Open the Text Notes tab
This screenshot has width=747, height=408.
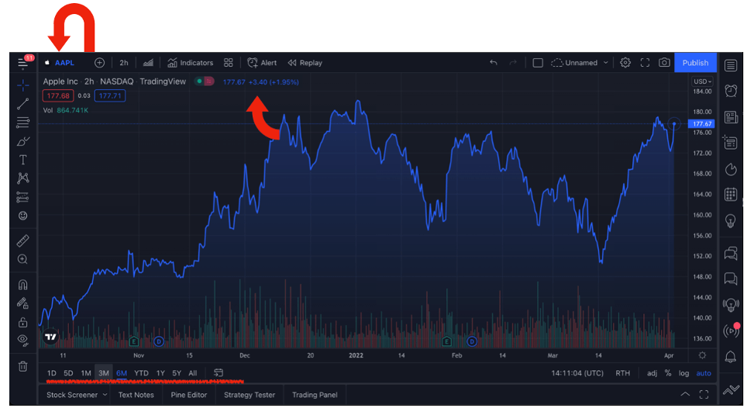pyautogui.click(x=136, y=395)
